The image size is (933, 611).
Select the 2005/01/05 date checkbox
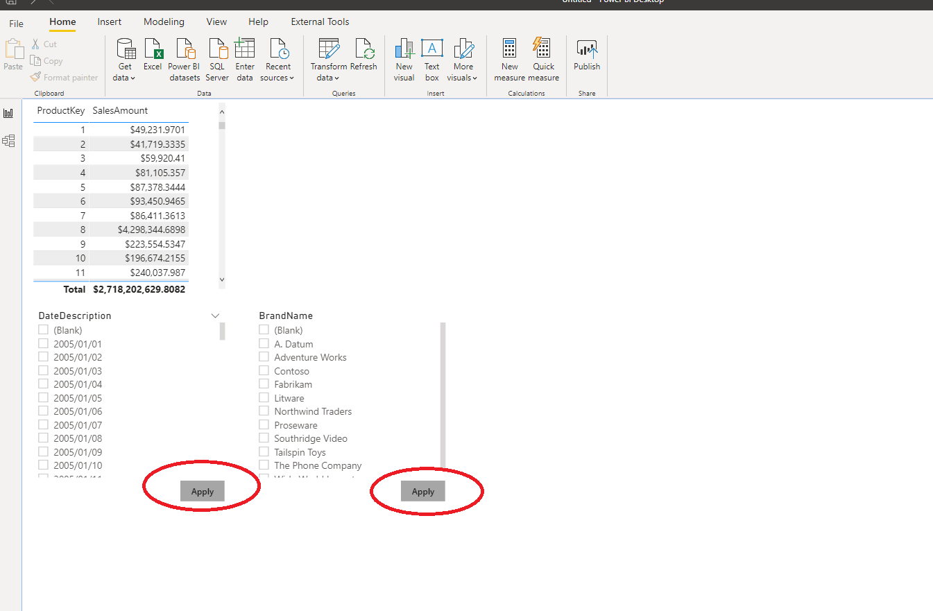tap(43, 397)
